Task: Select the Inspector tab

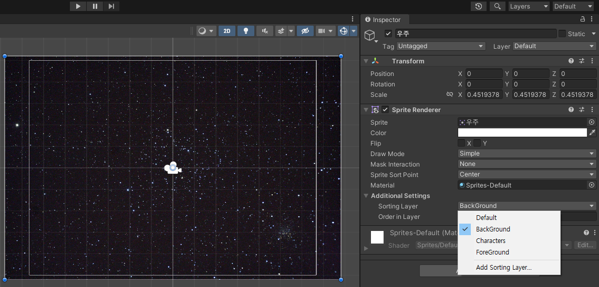Action: pos(384,20)
